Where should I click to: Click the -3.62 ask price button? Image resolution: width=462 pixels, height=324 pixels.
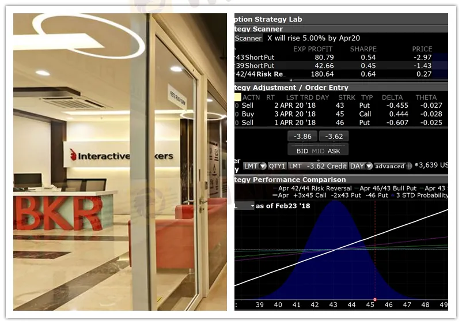pyautogui.click(x=334, y=137)
